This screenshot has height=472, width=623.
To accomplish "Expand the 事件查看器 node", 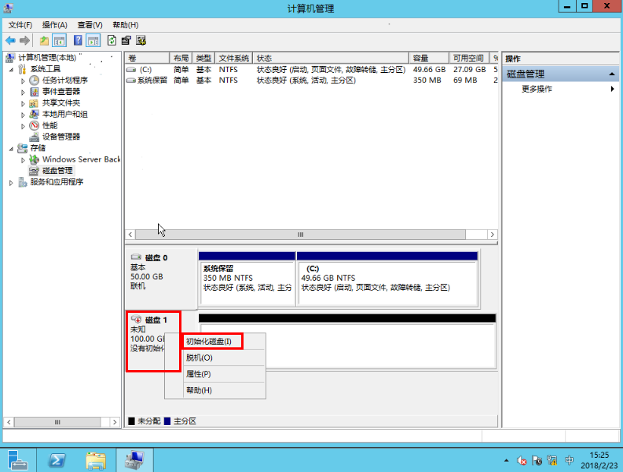I will click(23, 92).
